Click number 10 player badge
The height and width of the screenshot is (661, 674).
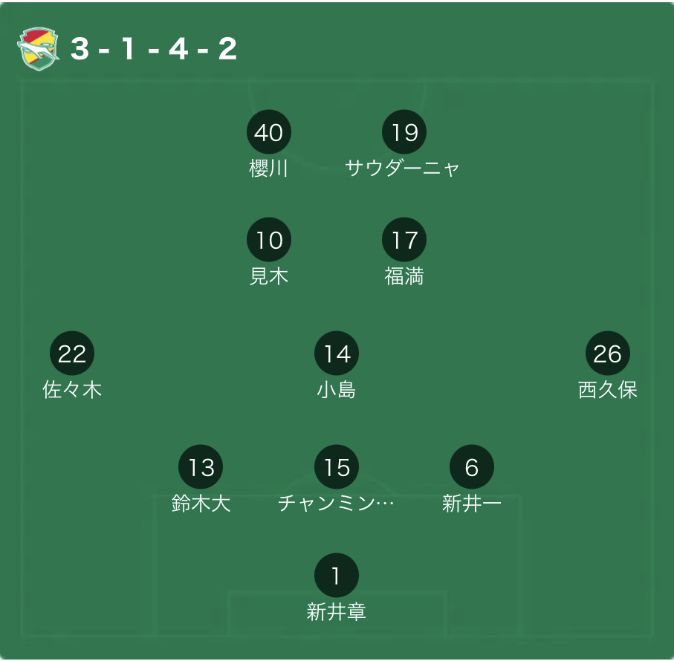pyautogui.click(x=269, y=240)
